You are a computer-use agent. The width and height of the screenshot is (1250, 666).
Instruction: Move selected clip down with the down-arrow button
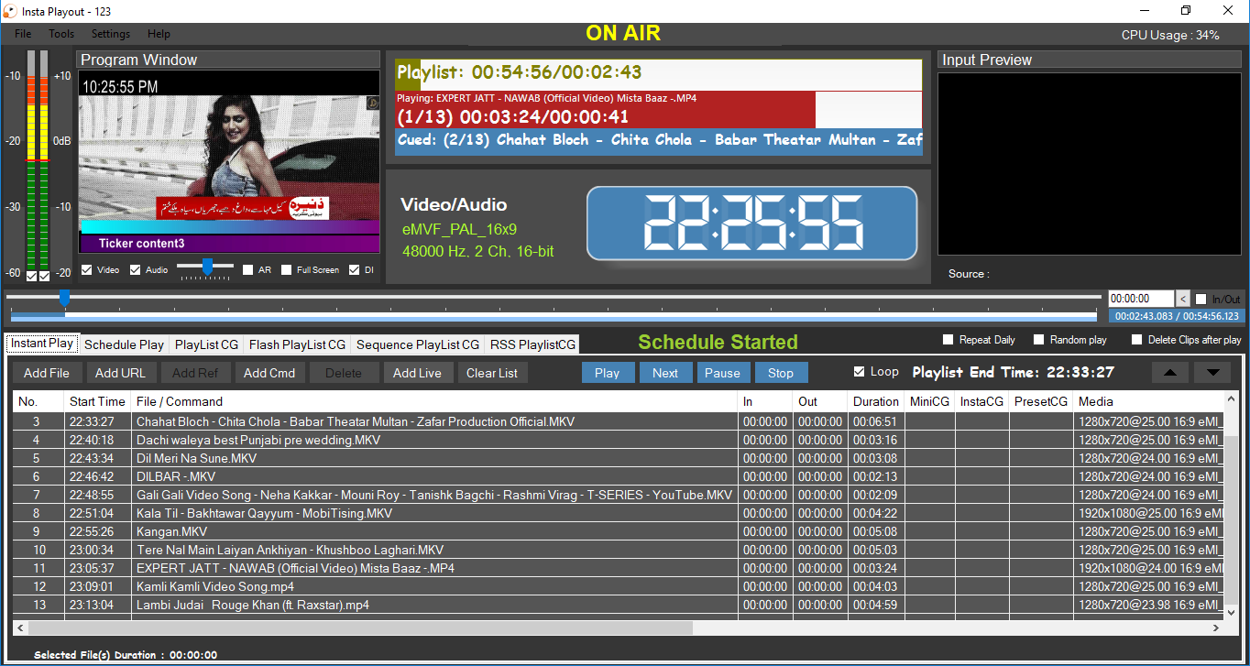(1212, 372)
